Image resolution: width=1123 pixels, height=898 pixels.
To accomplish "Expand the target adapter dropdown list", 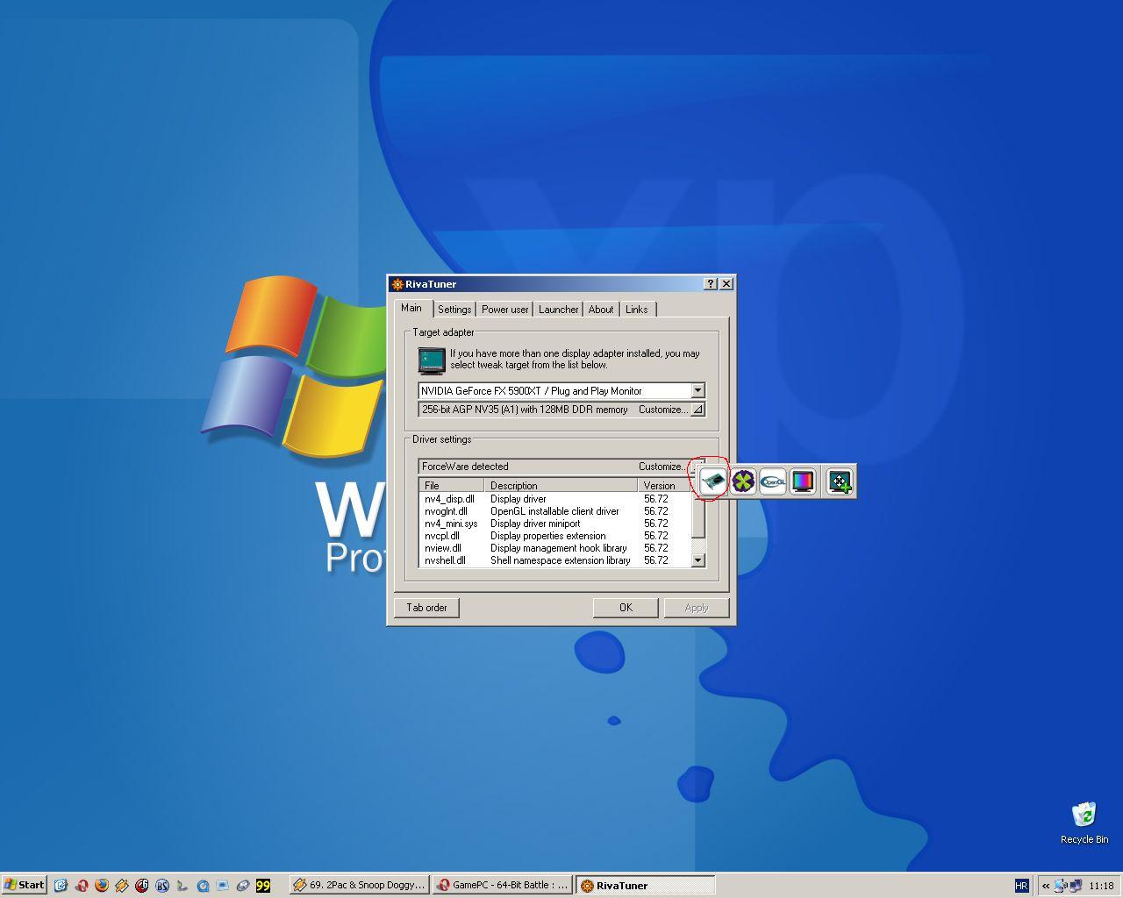I will click(697, 391).
